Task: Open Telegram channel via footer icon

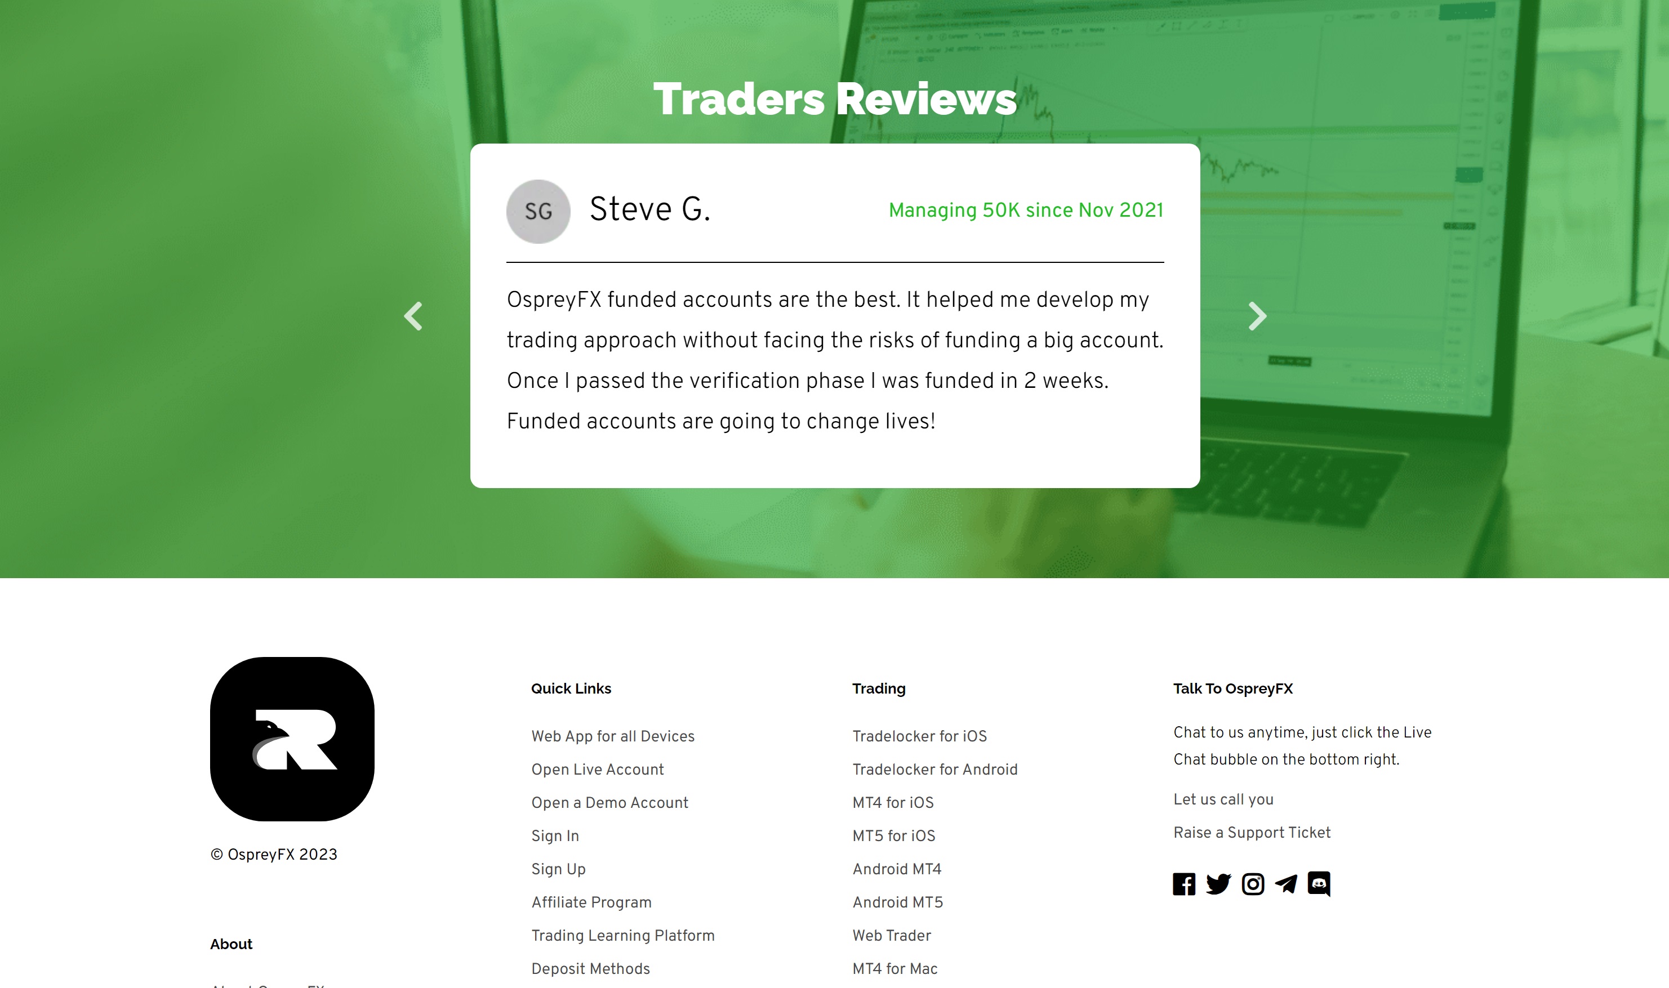Action: [1285, 882]
